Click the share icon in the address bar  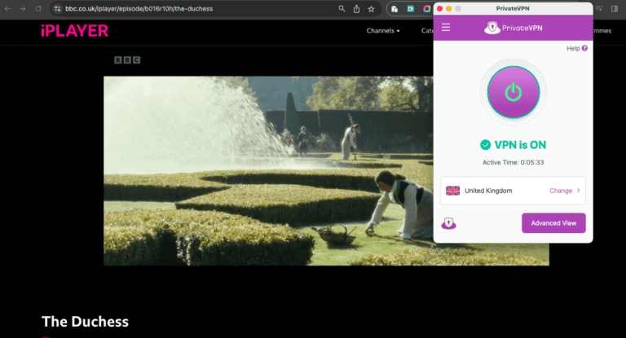click(x=356, y=8)
